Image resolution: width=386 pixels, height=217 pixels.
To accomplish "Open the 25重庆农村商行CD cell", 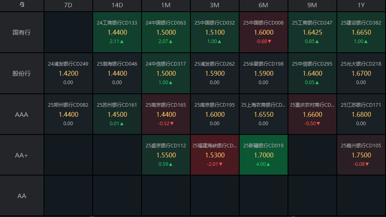I will (x=312, y=114).
